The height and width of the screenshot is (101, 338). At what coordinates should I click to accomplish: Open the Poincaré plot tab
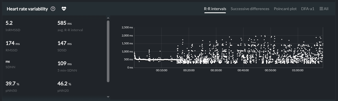[285, 9]
